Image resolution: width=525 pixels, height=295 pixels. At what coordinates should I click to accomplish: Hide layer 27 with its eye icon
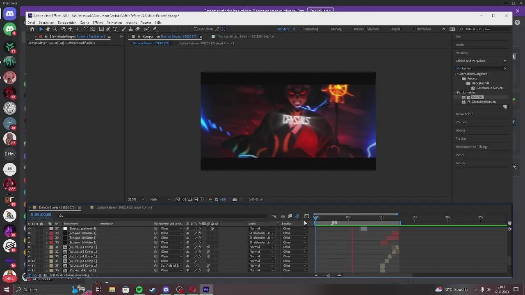click(29, 229)
